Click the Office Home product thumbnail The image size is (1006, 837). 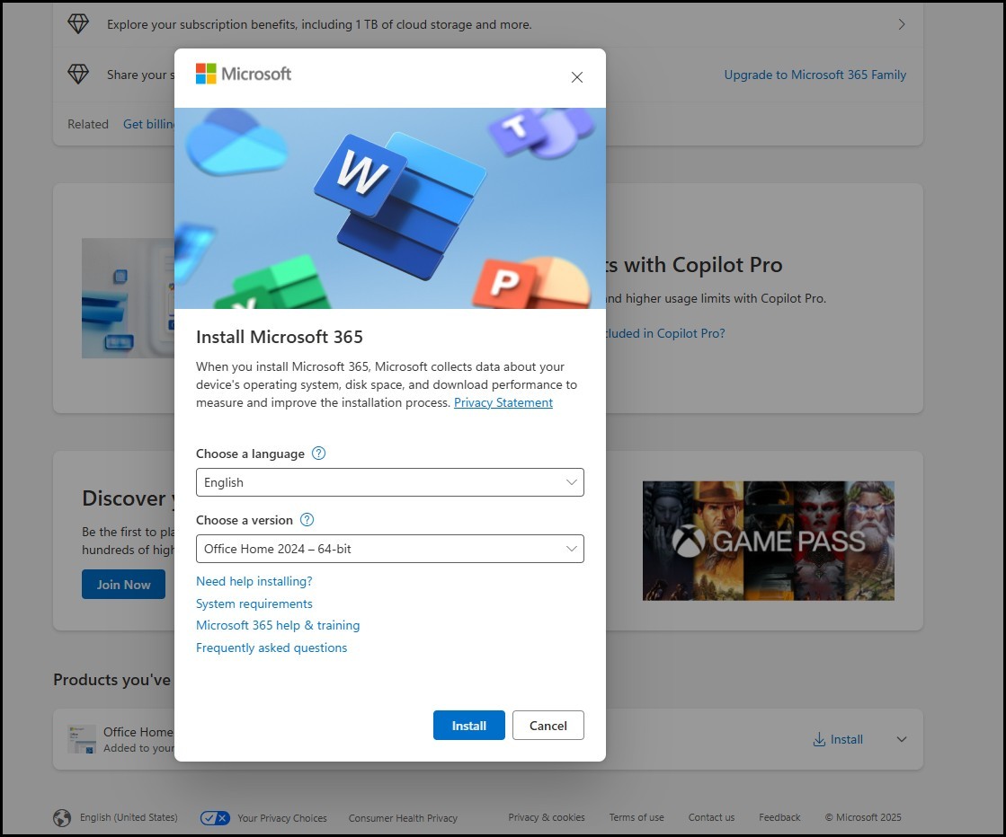pos(82,738)
